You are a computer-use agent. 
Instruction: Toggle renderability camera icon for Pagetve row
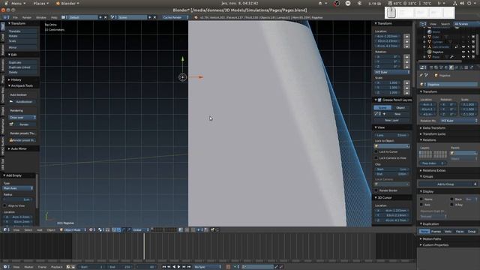[x=473, y=52]
